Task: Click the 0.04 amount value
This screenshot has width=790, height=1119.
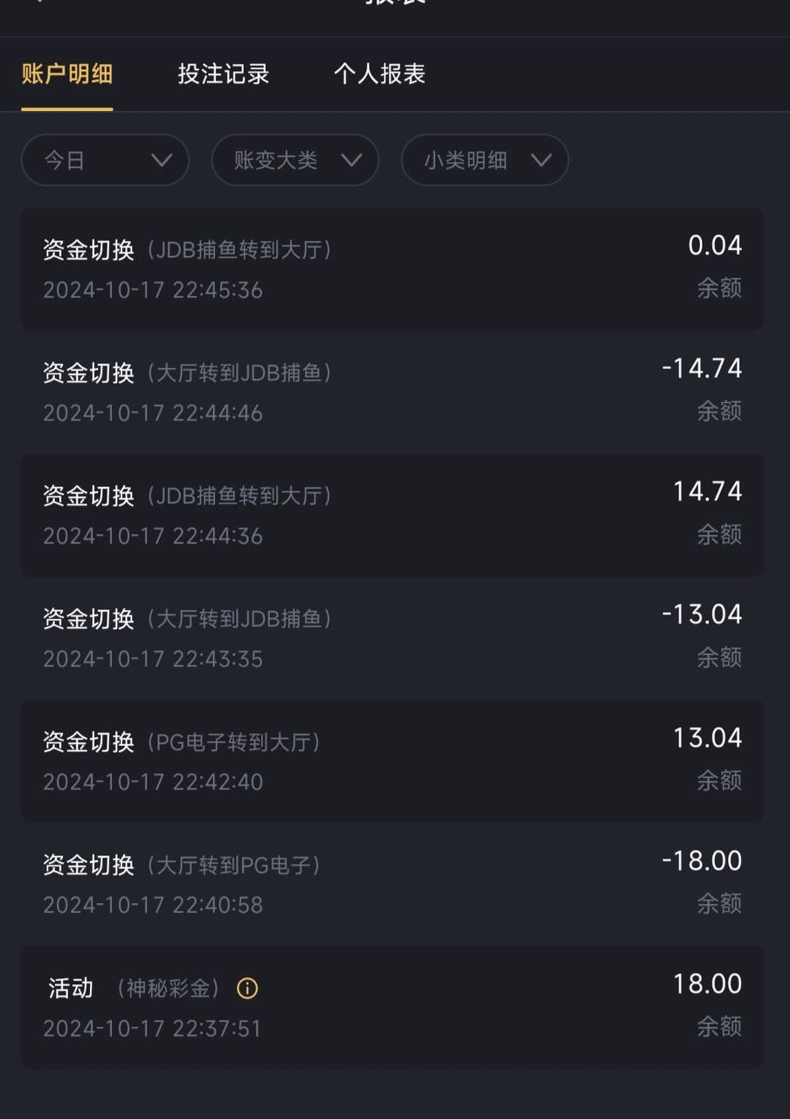Action: pos(715,246)
